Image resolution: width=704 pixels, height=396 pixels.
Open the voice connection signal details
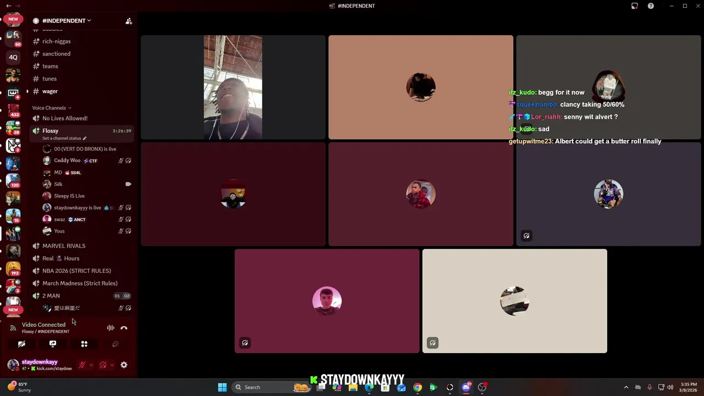click(13, 328)
